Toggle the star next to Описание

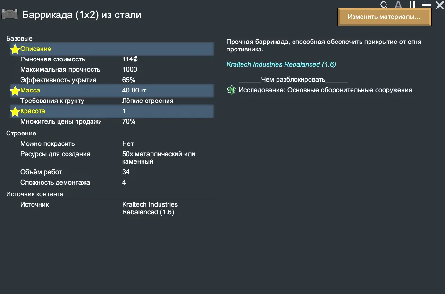[x=15, y=49]
